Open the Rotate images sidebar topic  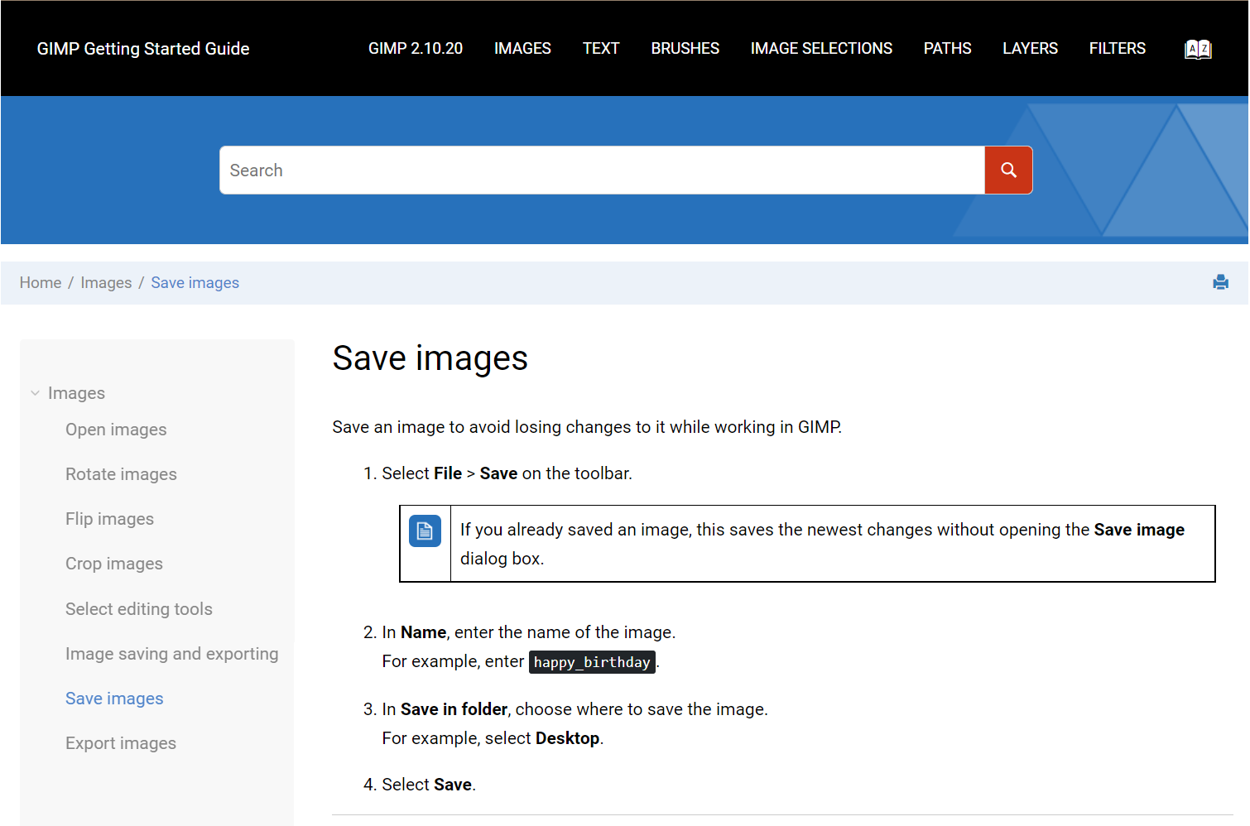(x=121, y=474)
